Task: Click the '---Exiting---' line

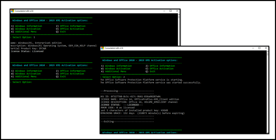Action: click(x=127, y=122)
